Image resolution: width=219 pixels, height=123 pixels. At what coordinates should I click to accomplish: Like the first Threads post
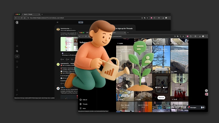pyautogui.click(x=61, y=60)
